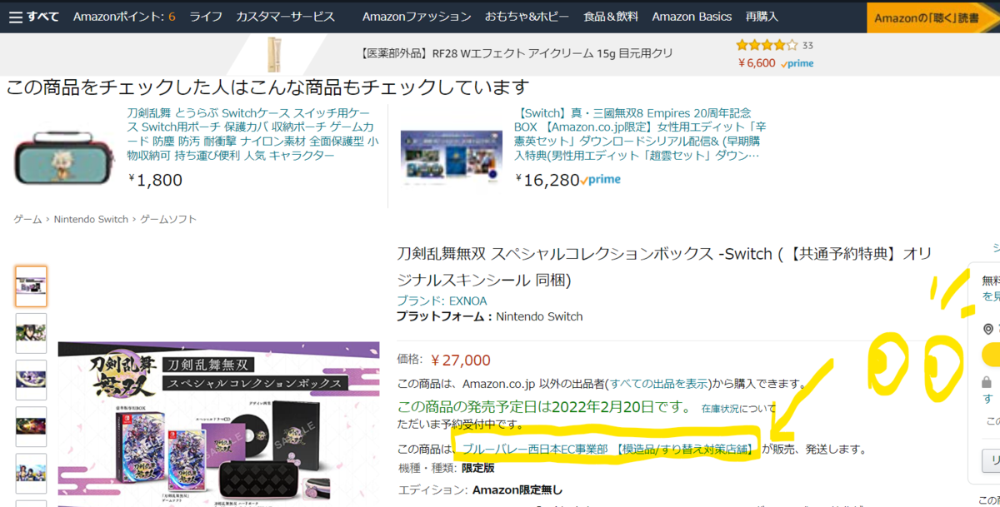Open 真・三國無双8 Empires 20周年記念BOX link
This screenshot has width=1000, height=507.
640,134
